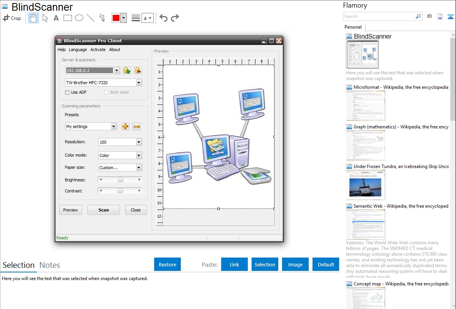Redo the last annotation
The height and width of the screenshot is (309, 456).
(x=175, y=18)
